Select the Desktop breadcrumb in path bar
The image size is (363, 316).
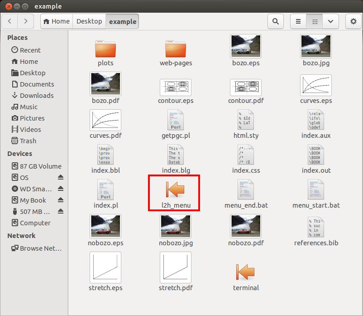click(x=89, y=21)
